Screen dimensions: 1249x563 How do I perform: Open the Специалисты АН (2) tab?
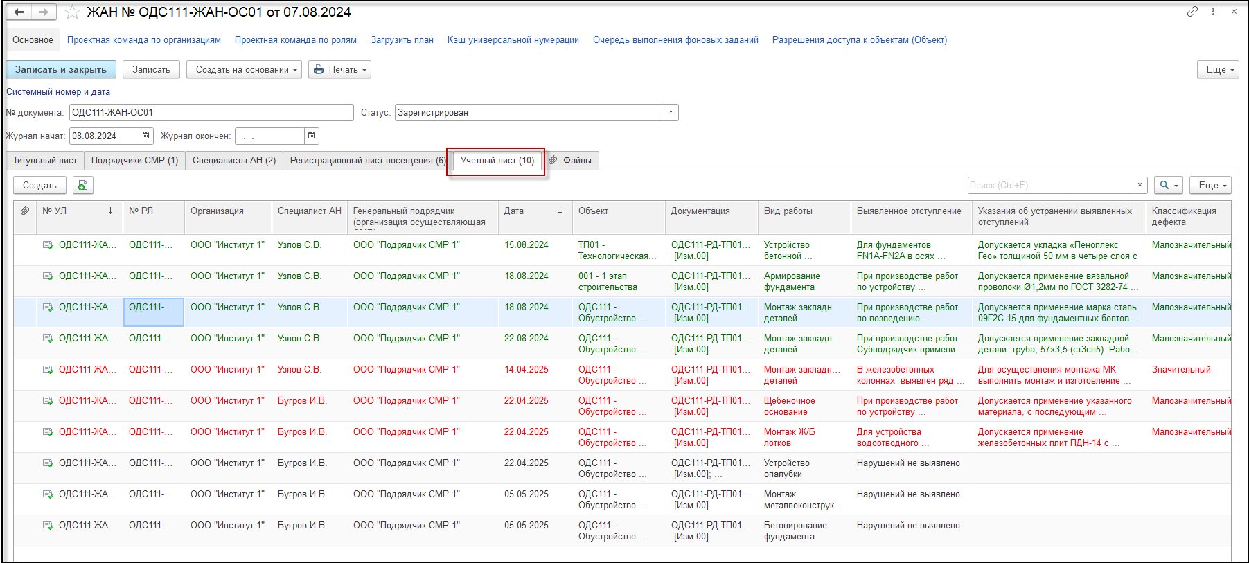click(233, 161)
